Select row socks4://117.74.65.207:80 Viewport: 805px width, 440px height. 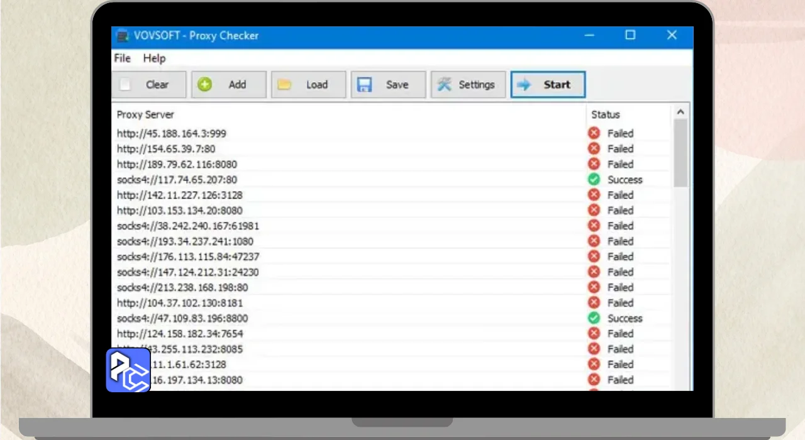pyautogui.click(x=390, y=179)
